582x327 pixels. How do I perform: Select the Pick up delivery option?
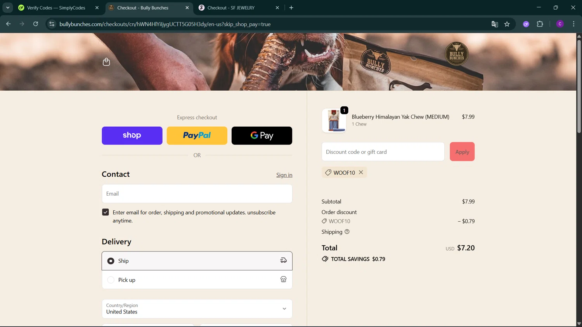(x=197, y=280)
